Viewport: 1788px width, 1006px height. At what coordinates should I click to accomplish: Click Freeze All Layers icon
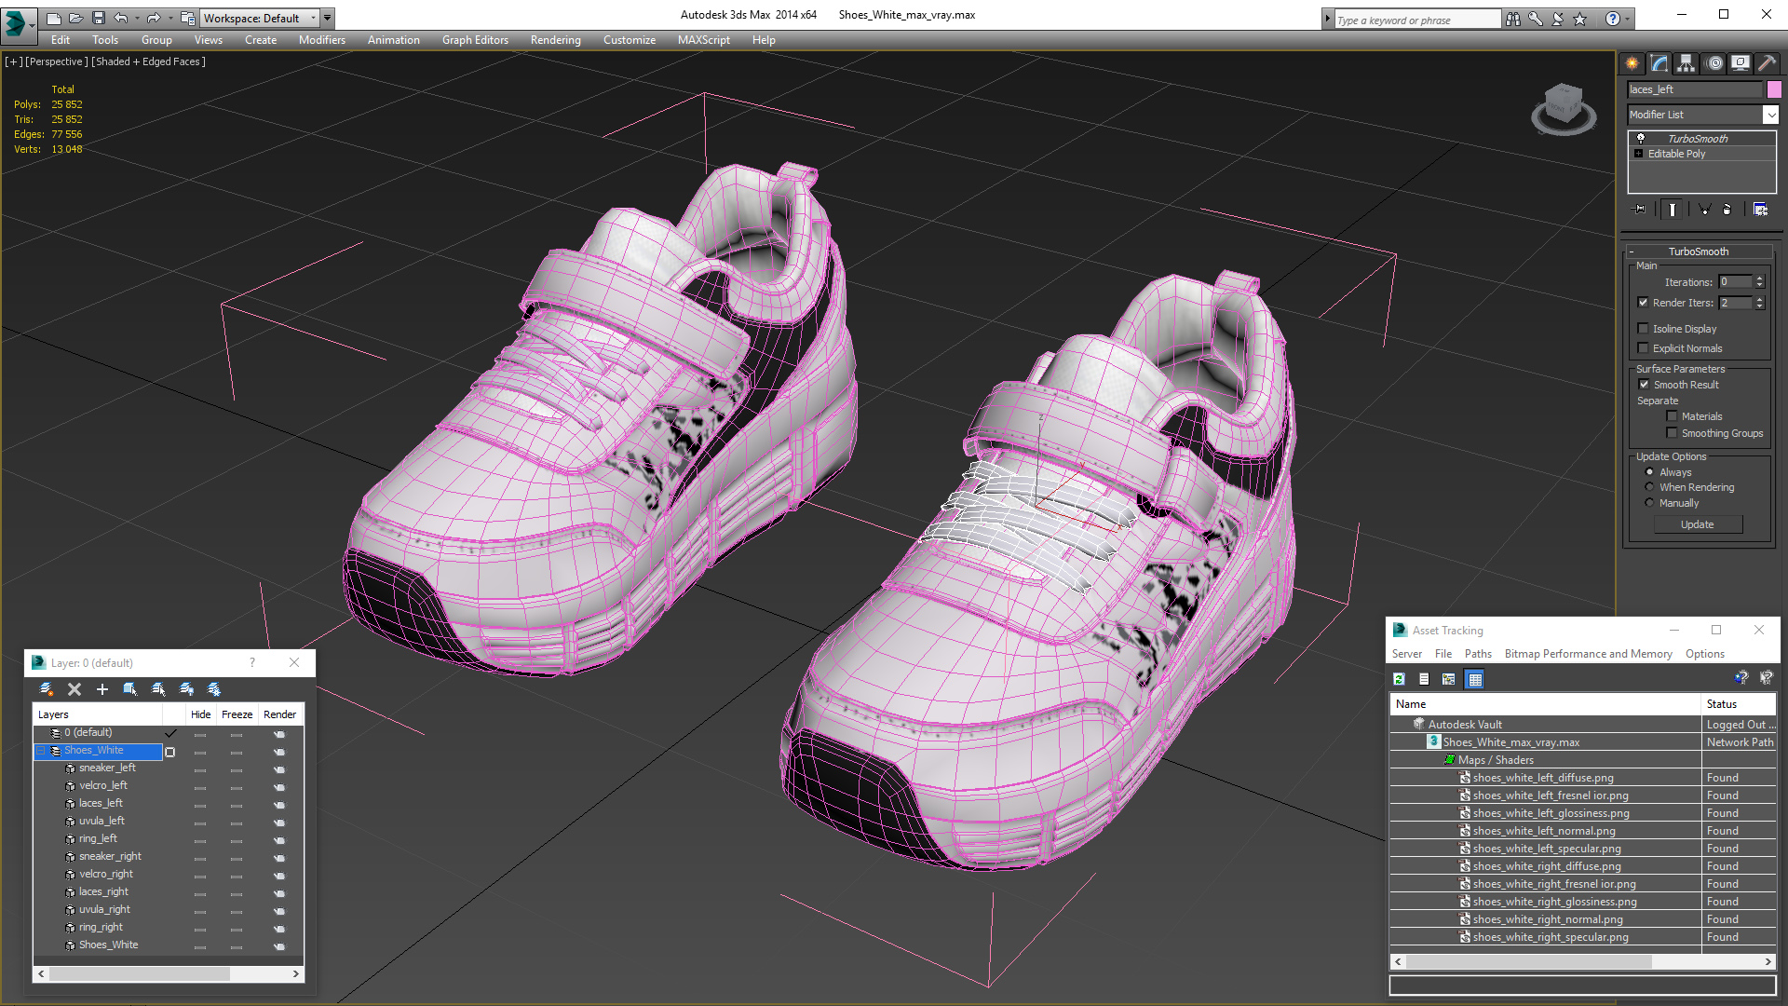(x=214, y=689)
